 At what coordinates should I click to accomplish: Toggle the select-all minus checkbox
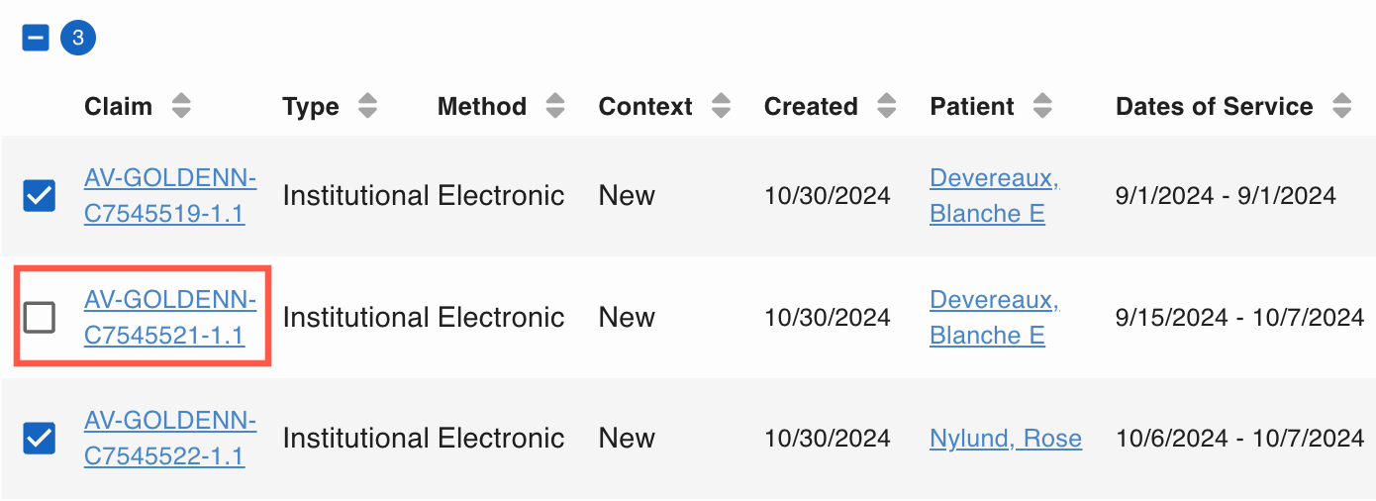[x=36, y=39]
